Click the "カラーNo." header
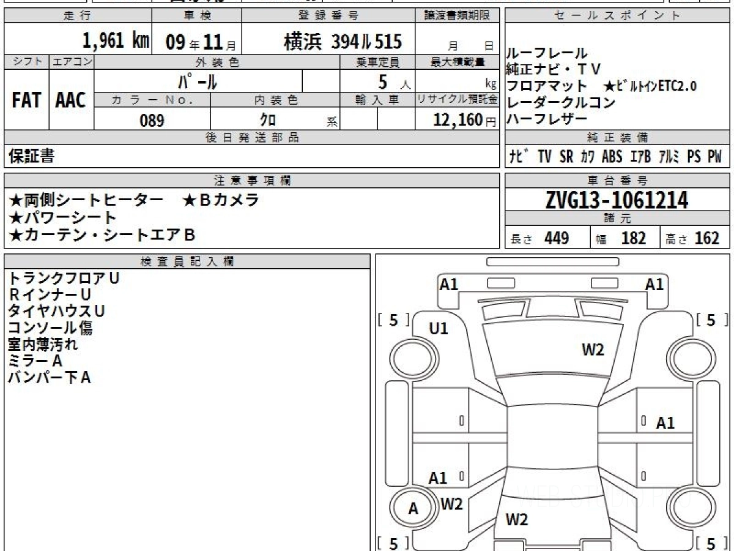 (152, 100)
